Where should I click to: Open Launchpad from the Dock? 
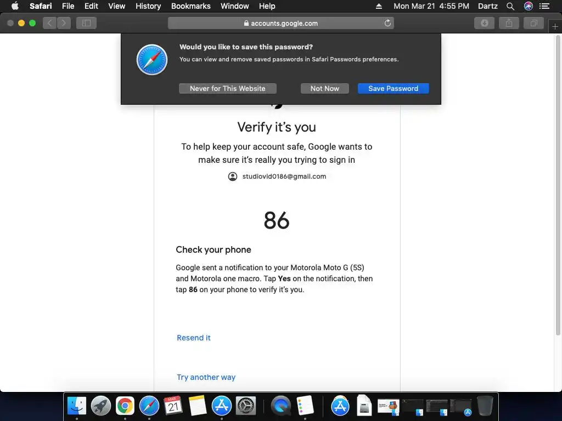pyautogui.click(x=101, y=406)
